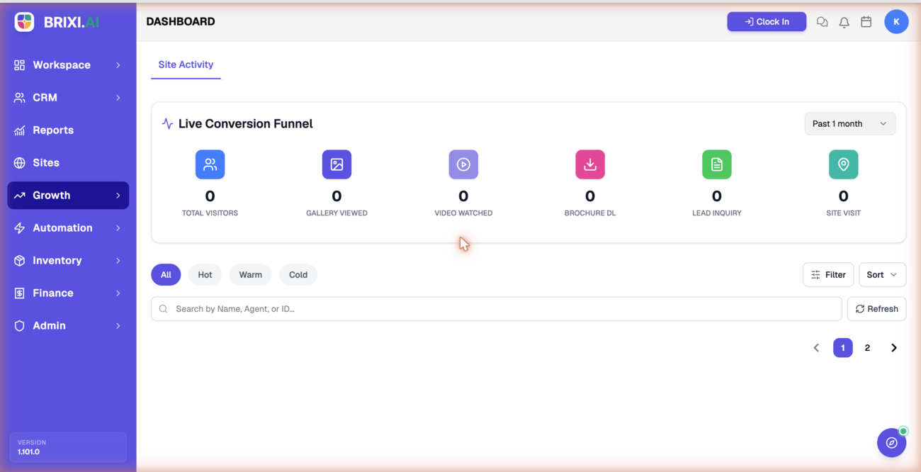Image resolution: width=921 pixels, height=472 pixels.
Task: Click the Brochure DL download icon
Action: point(590,164)
